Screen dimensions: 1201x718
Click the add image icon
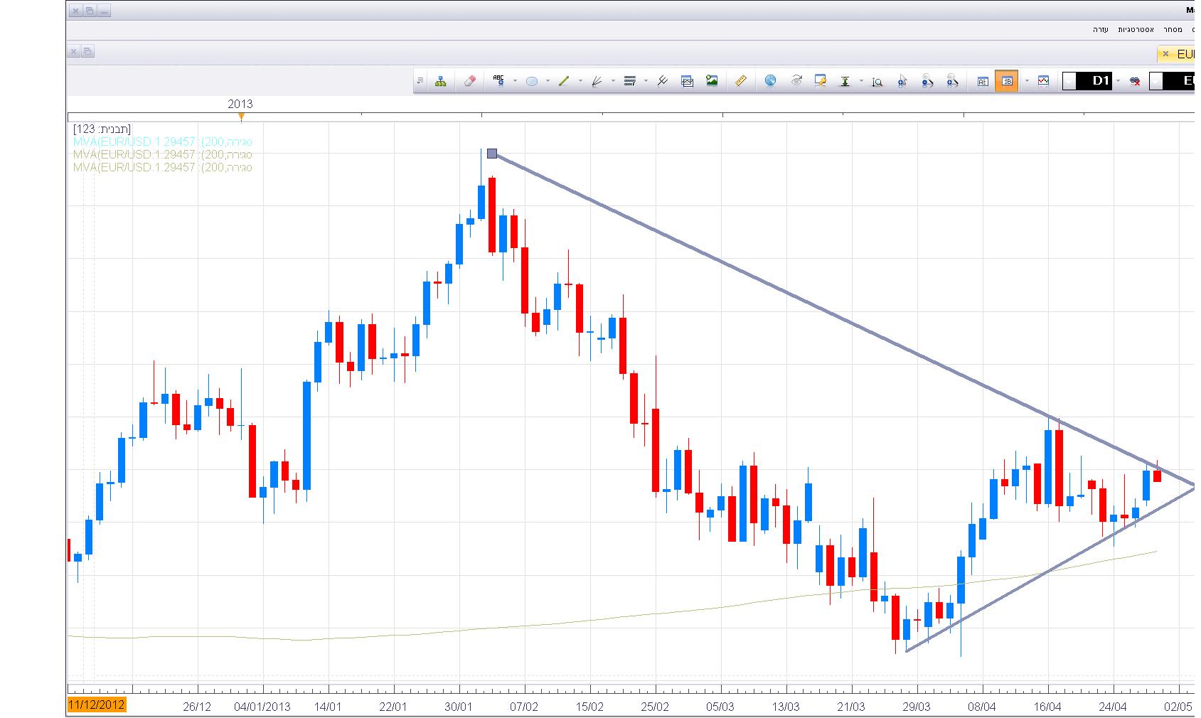712,81
